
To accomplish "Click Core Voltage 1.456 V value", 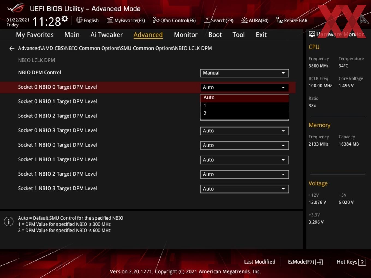I will point(346,86).
